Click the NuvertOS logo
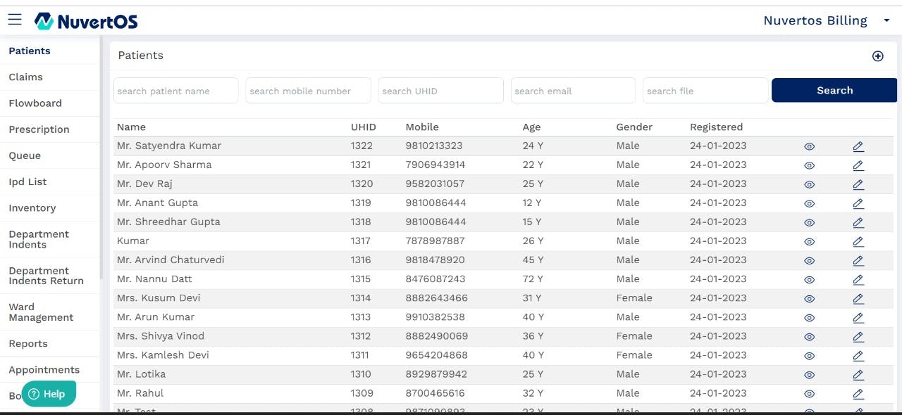Viewport: 902px width, 415px height. [86, 21]
